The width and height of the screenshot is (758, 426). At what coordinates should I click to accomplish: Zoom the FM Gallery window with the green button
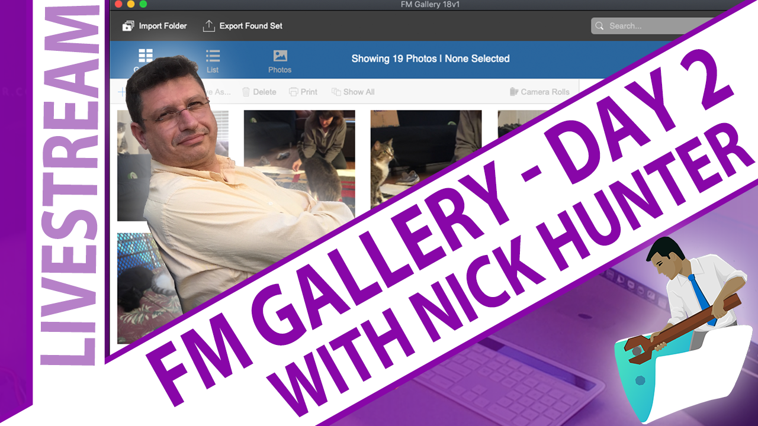(x=143, y=4)
